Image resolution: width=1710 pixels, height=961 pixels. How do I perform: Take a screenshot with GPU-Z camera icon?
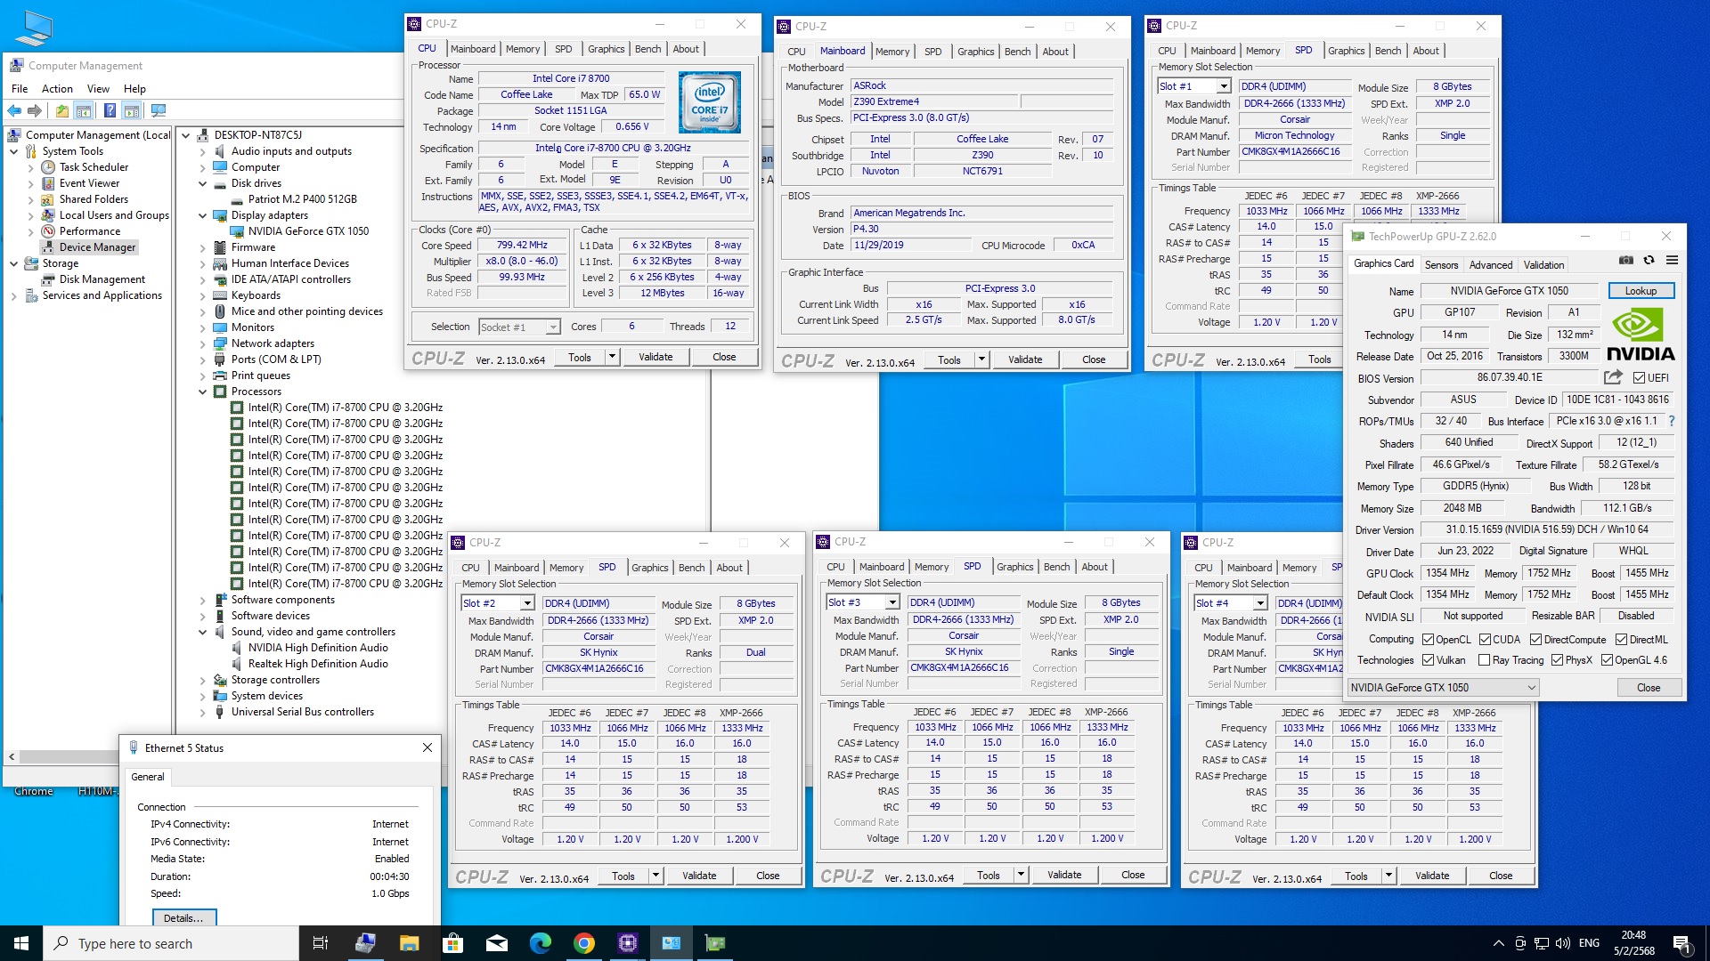[1625, 260]
